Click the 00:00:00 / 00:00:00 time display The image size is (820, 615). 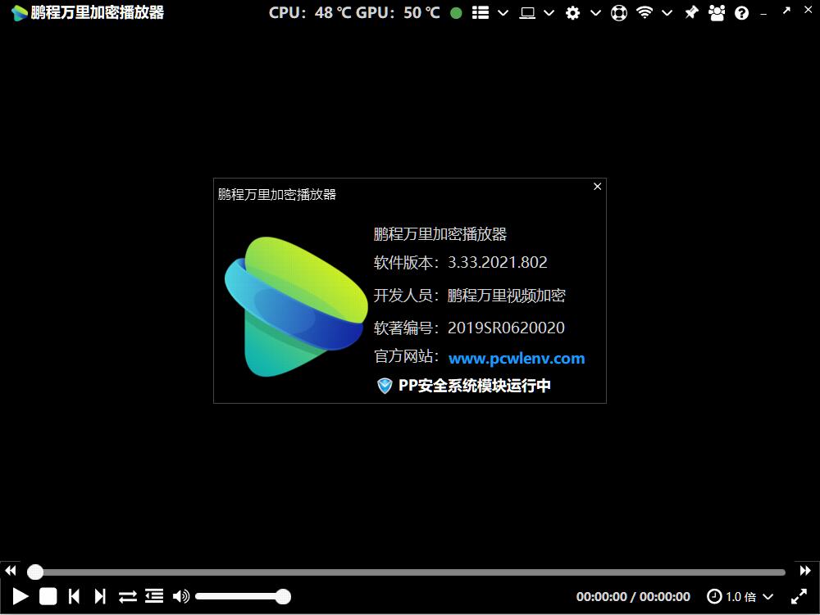click(x=633, y=597)
